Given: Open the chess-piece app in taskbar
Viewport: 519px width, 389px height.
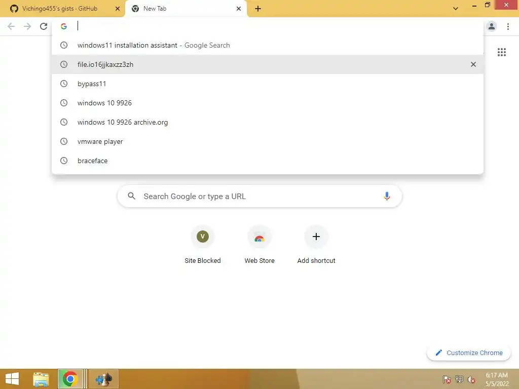Looking at the screenshot, I should 104,379.
